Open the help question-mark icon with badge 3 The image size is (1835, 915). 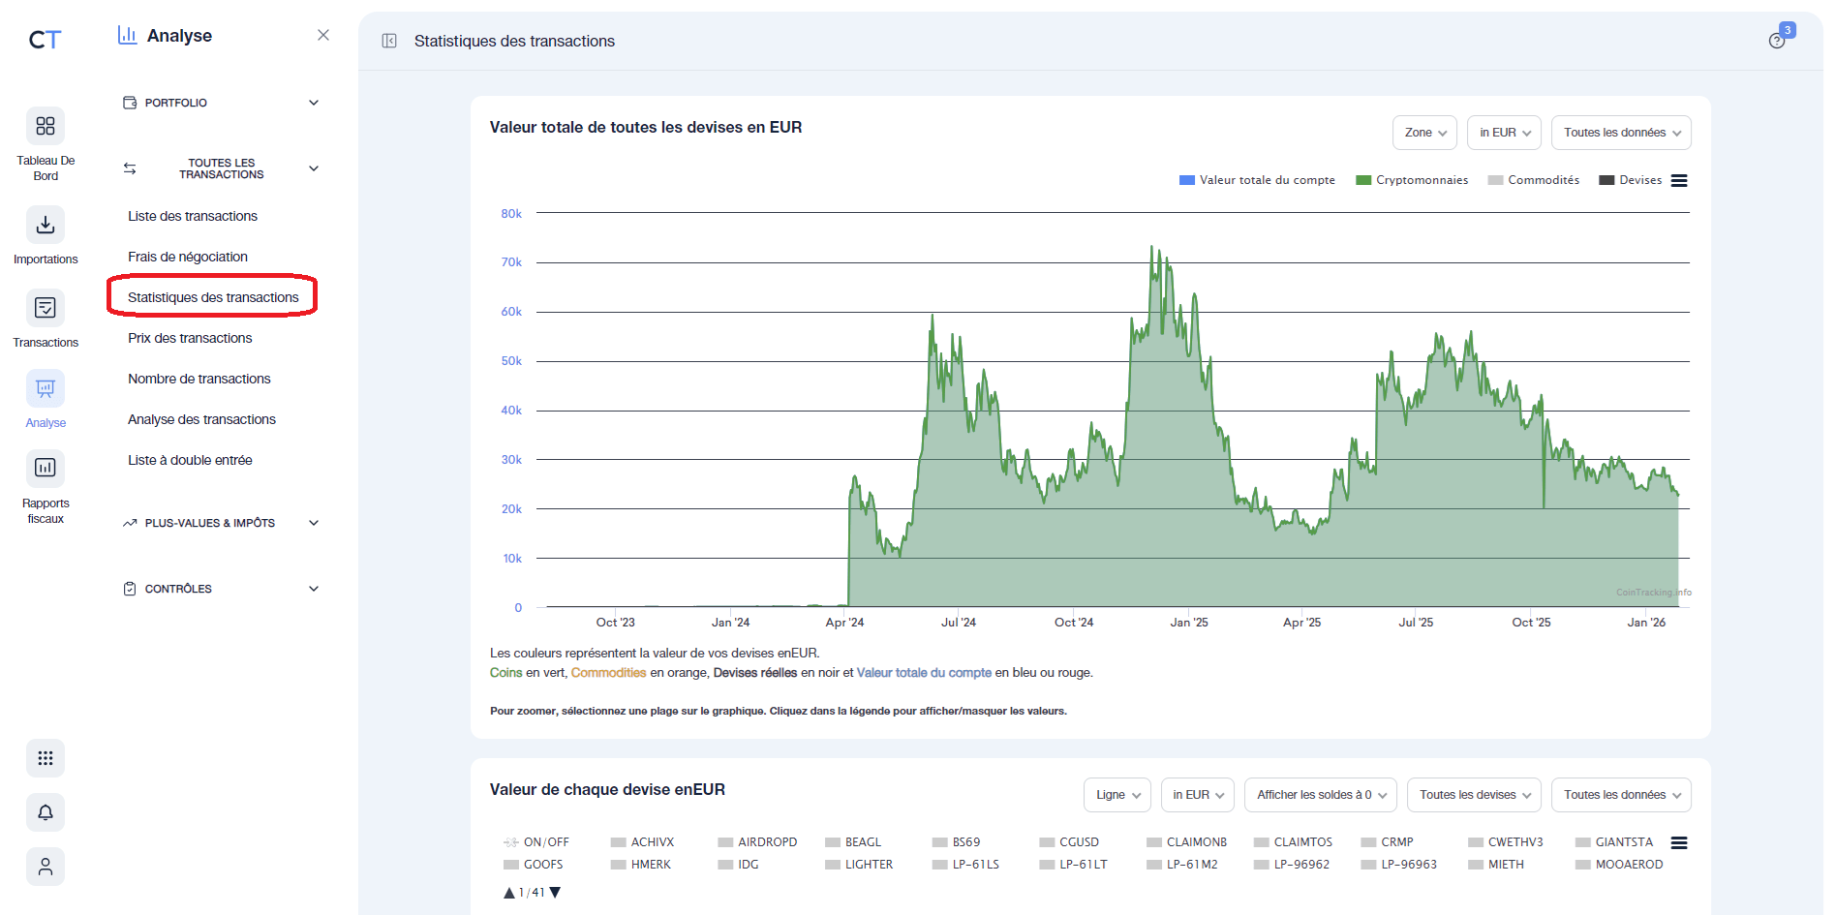click(x=1778, y=42)
